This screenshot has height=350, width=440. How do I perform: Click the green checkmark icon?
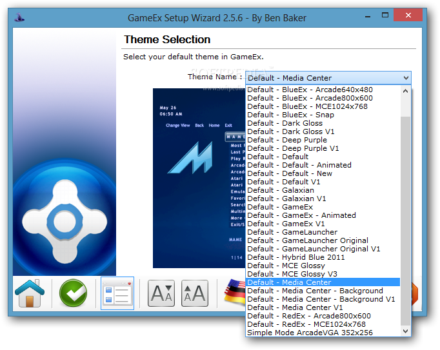point(74,293)
